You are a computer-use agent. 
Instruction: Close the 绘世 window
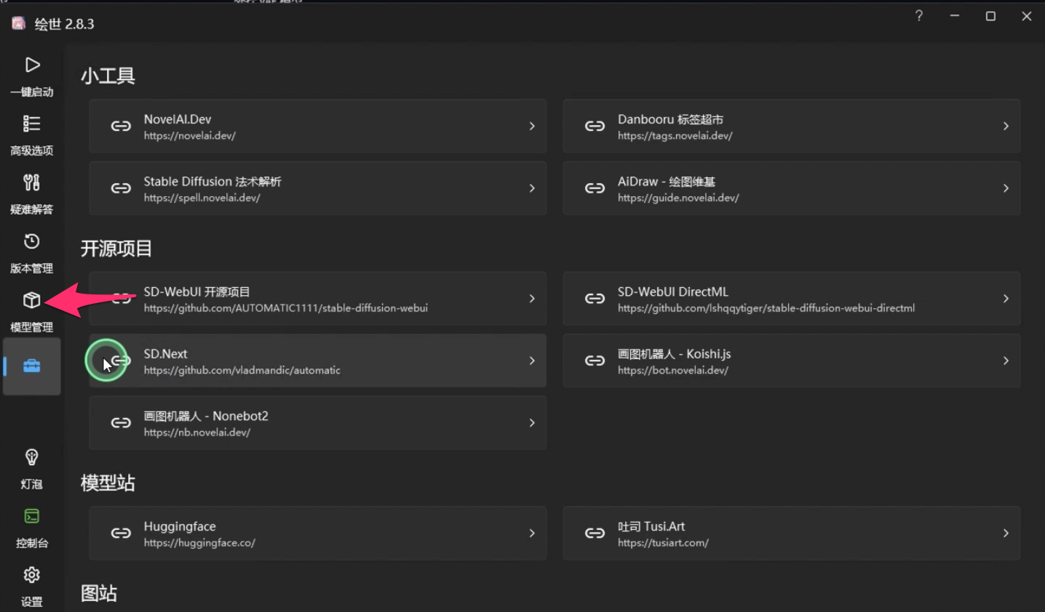tap(1027, 16)
